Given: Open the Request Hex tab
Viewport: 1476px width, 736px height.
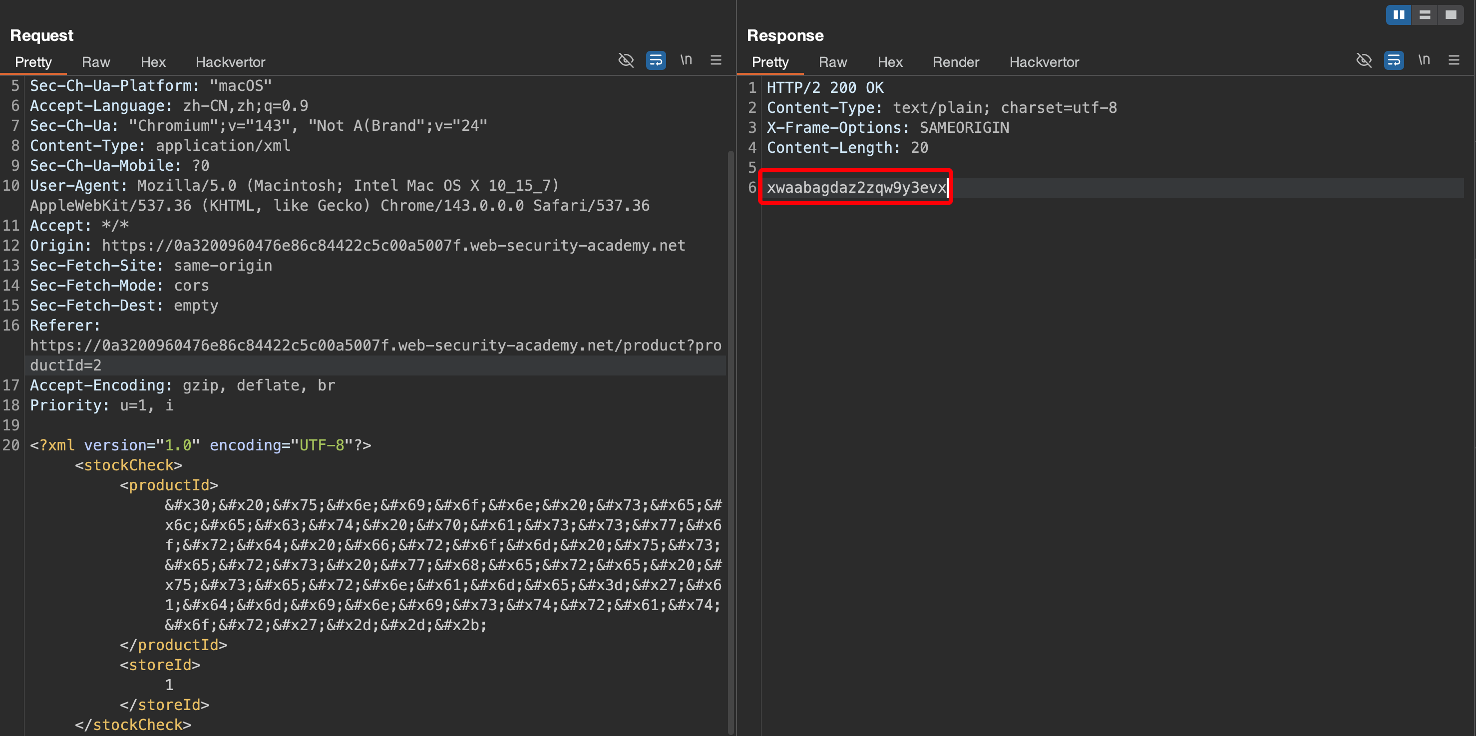Looking at the screenshot, I should click(x=153, y=62).
